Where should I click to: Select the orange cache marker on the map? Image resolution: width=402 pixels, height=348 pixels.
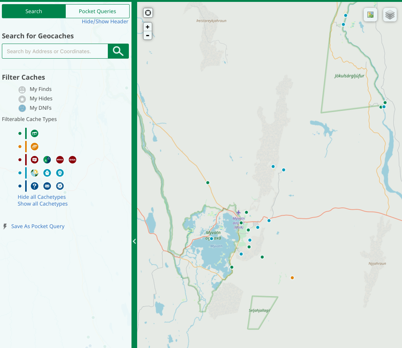[292, 278]
